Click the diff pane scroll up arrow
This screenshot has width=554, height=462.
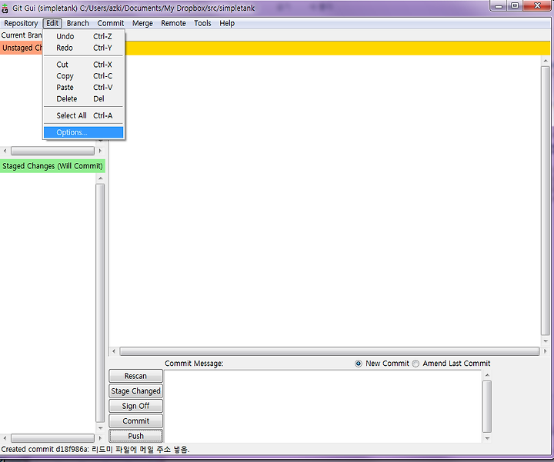[546, 61]
